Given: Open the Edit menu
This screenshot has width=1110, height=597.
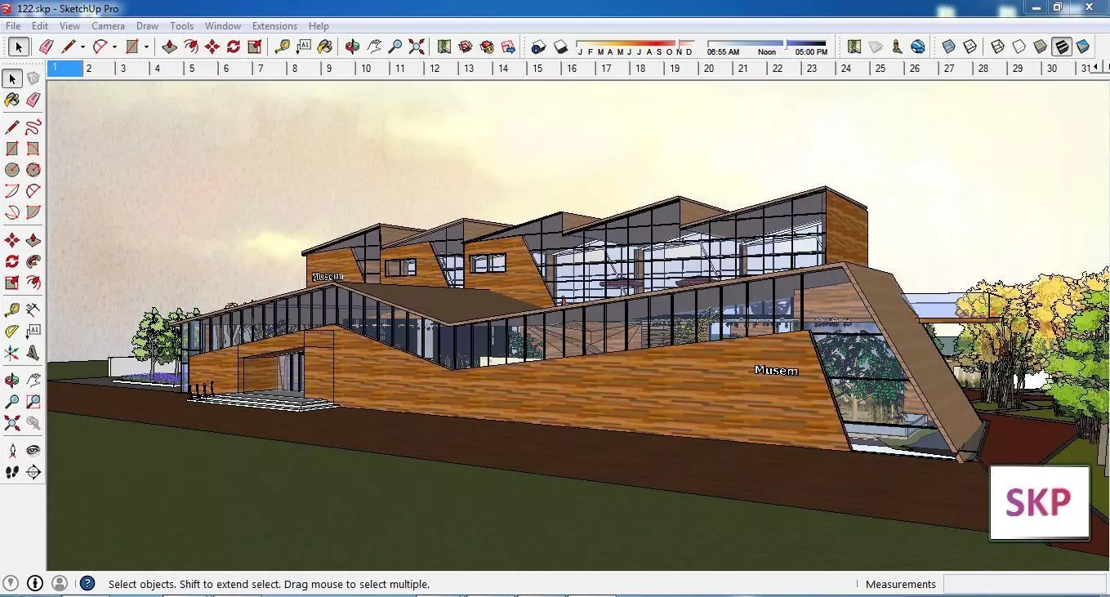Looking at the screenshot, I should coord(40,26).
